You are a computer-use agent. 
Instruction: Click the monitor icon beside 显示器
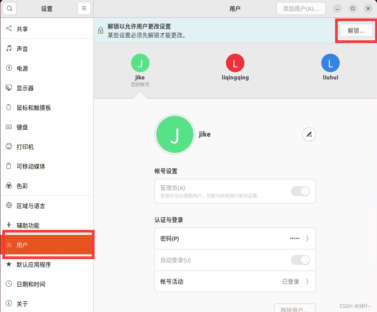point(9,87)
